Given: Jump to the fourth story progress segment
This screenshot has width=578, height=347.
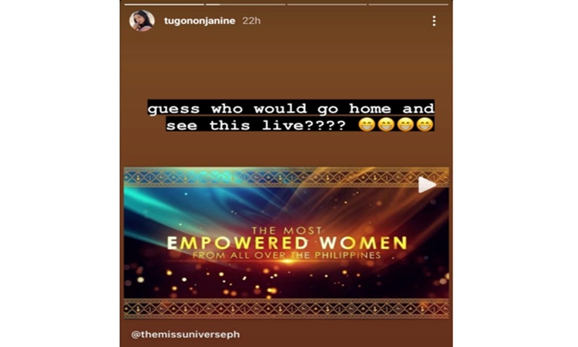Looking at the screenshot, I should tap(408, 5).
